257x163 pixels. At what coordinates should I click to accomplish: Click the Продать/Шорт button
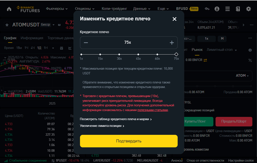[234, 121]
